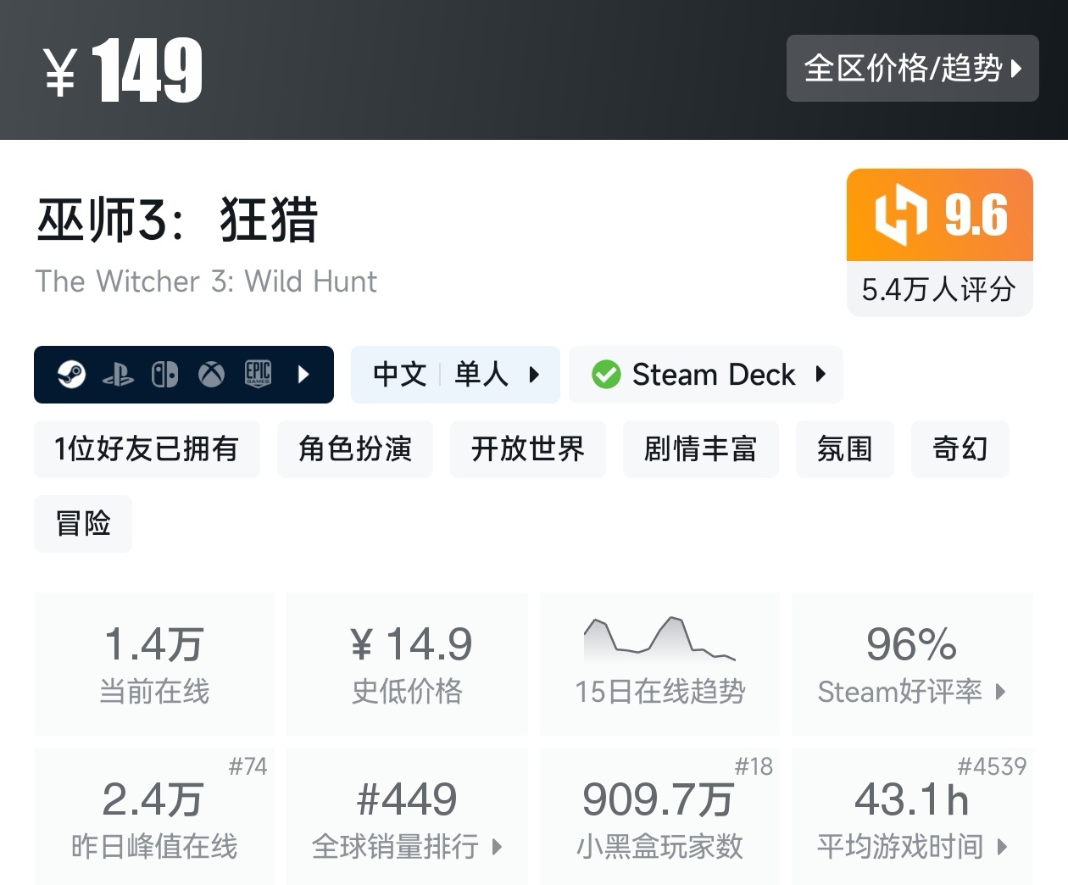1068x885 pixels.
Task: Click the Steam platform icon
Action: pyautogui.click(x=72, y=374)
